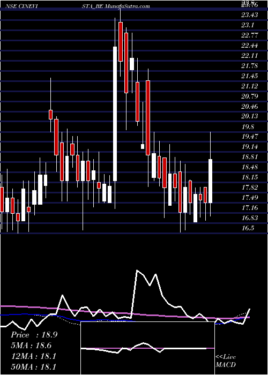This screenshot has width=268, height=375.
Task: Click the 19.8 price axis label
Action: [248, 127]
